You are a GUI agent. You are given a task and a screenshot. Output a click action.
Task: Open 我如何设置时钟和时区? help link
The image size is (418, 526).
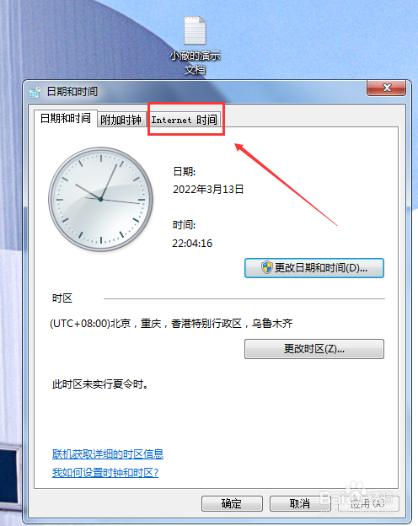tap(105, 473)
